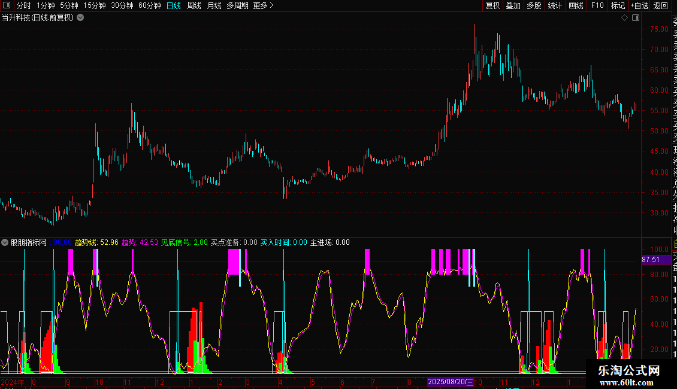The width and height of the screenshot is (677, 389).
Task: Open the 多周期 multi-period view
Action: [x=237, y=5]
